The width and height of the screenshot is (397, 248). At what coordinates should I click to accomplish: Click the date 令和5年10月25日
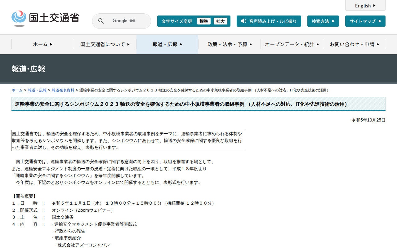[x=368, y=120]
